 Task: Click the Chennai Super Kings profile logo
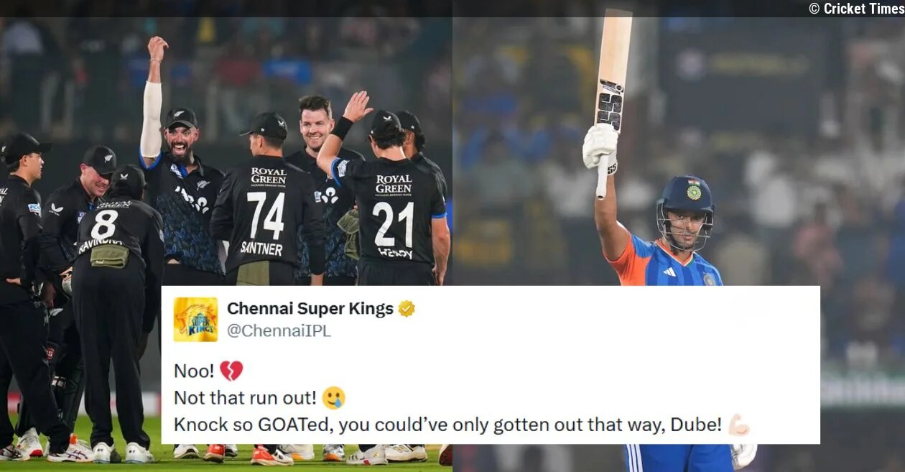(x=195, y=320)
